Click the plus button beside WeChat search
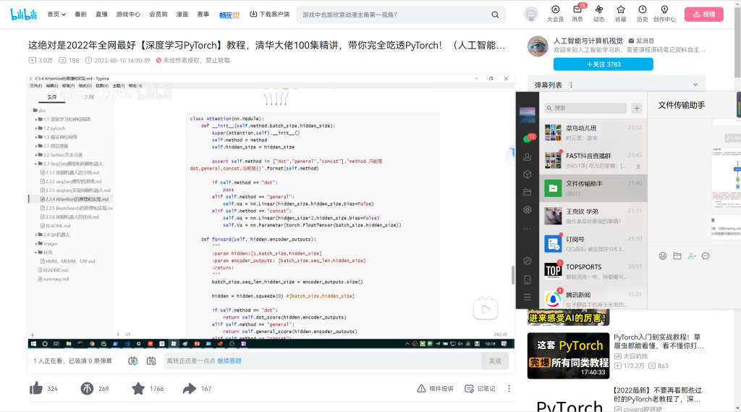Image resolution: width=741 pixels, height=412 pixels. (637, 109)
